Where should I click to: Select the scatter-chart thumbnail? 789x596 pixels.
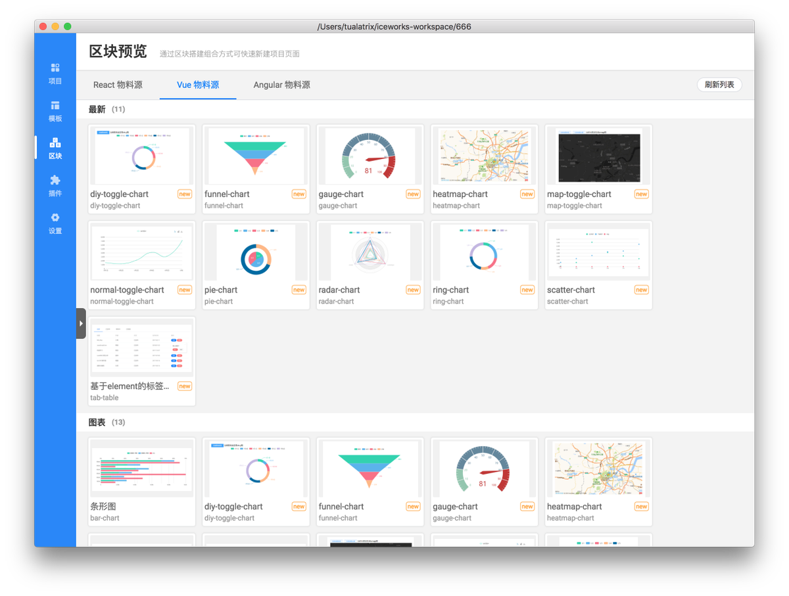tap(598, 252)
